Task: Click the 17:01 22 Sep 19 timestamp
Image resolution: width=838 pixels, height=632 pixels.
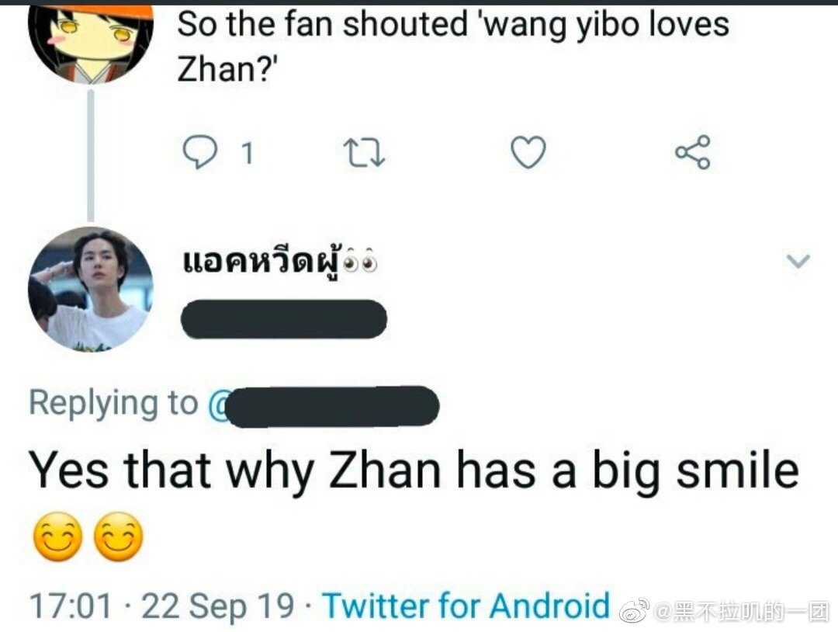Action: point(161,606)
